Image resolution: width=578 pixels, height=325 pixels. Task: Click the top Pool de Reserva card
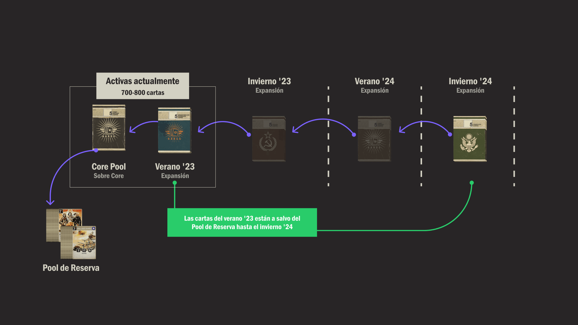71,217
